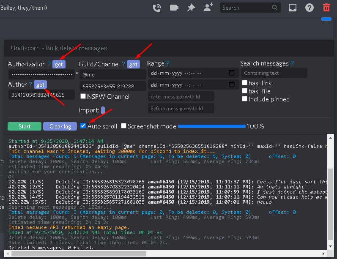Enable the has: file filter

244,90
